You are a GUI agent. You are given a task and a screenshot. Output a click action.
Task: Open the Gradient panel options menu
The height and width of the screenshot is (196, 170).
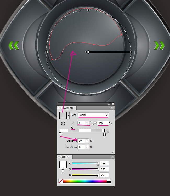click(x=112, y=108)
